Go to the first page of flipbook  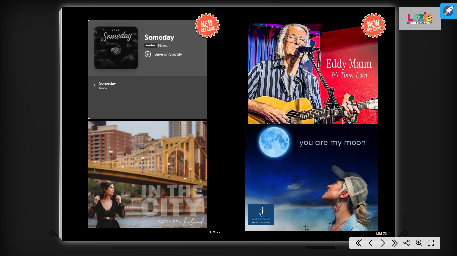coord(358,243)
